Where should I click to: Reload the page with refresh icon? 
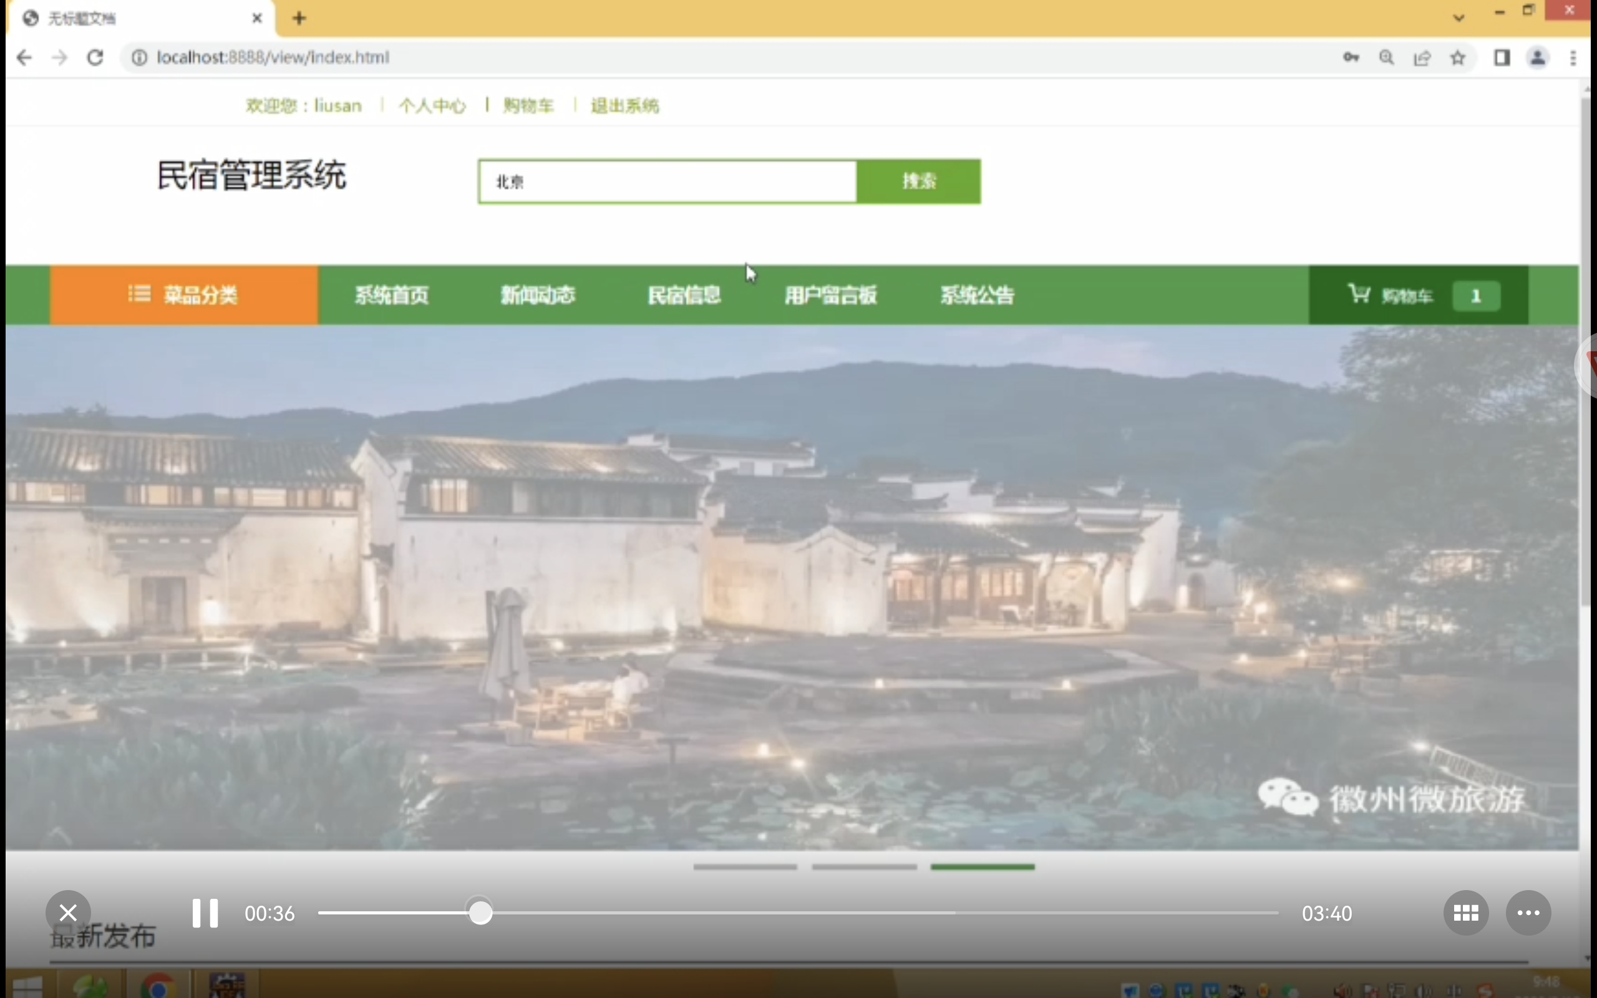tap(95, 57)
